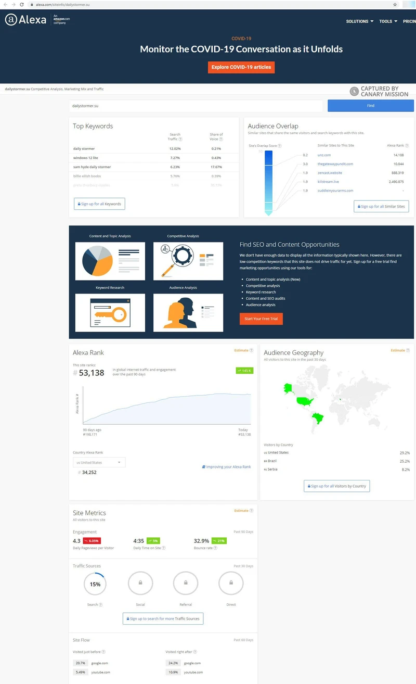Click help icon beside Share of Voice

click(x=222, y=139)
